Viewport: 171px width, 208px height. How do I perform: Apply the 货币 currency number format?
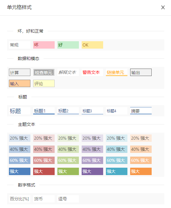point(44,199)
